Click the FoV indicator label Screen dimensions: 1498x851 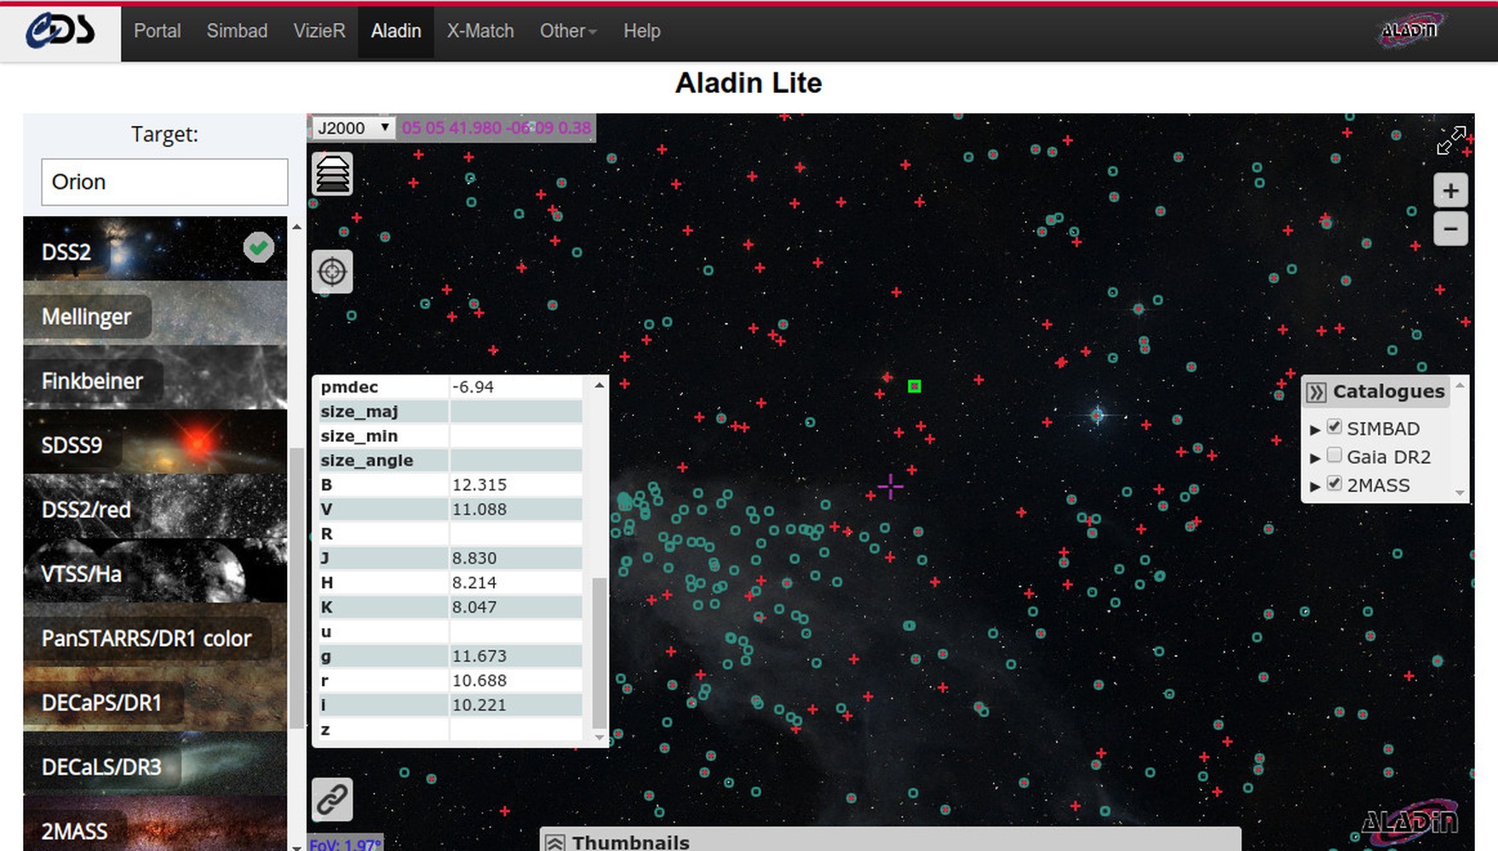click(x=345, y=843)
